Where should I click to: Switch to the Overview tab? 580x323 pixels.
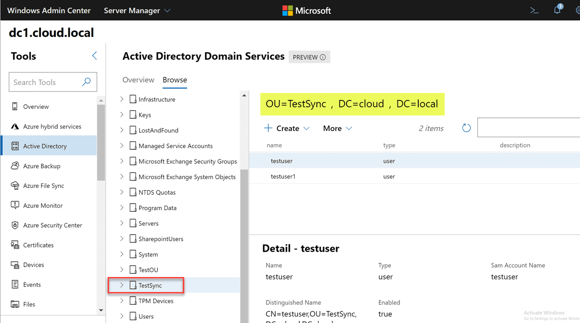pos(138,80)
